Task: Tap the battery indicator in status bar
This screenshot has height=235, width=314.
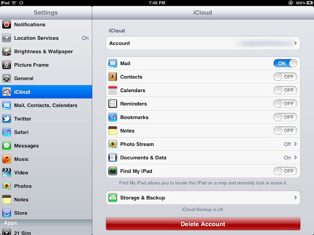Action: coord(310,3)
